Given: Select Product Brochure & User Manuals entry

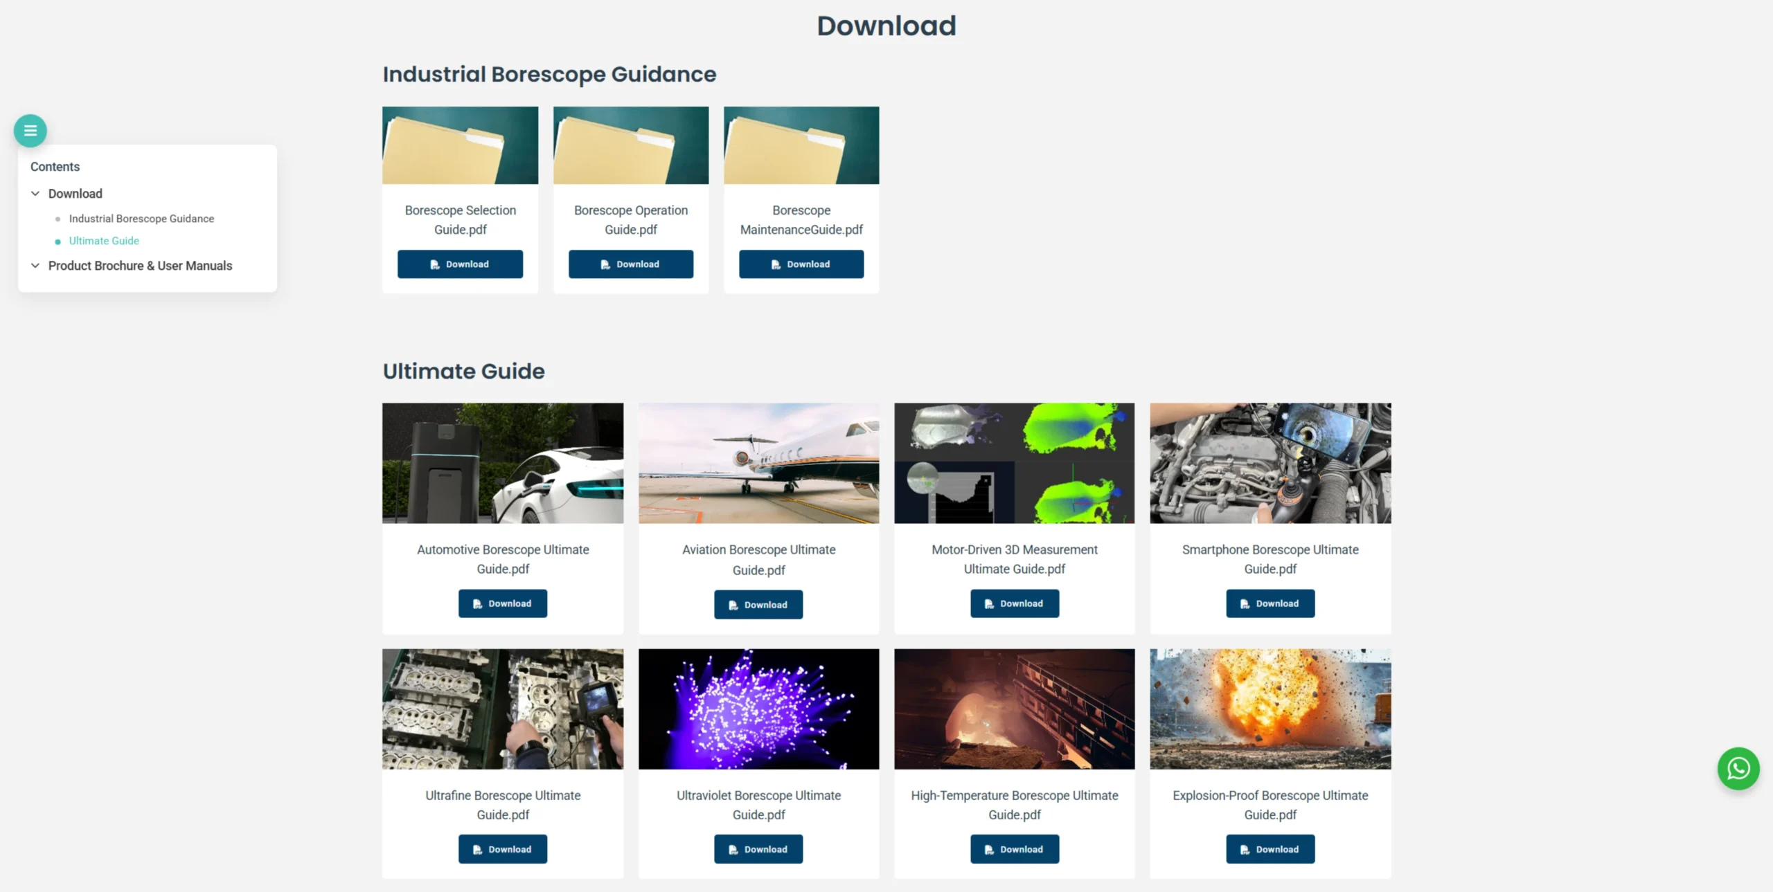Looking at the screenshot, I should (140, 266).
